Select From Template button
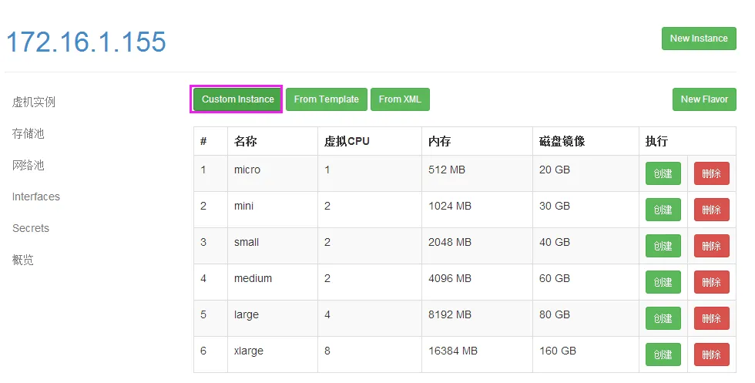This screenshot has width=755, height=383. 326,99
